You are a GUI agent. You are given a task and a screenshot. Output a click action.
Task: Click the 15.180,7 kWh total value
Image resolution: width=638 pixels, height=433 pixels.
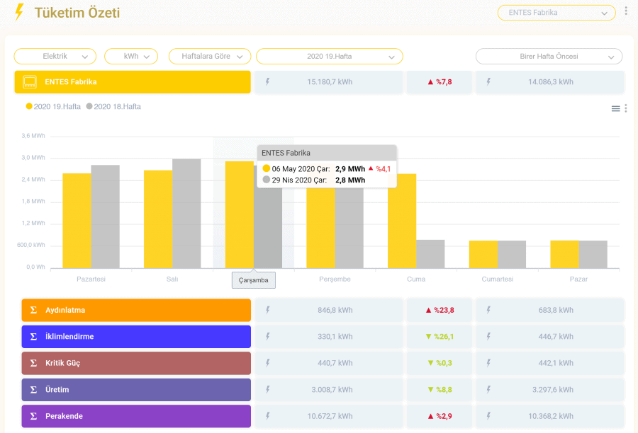[x=330, y=81]
